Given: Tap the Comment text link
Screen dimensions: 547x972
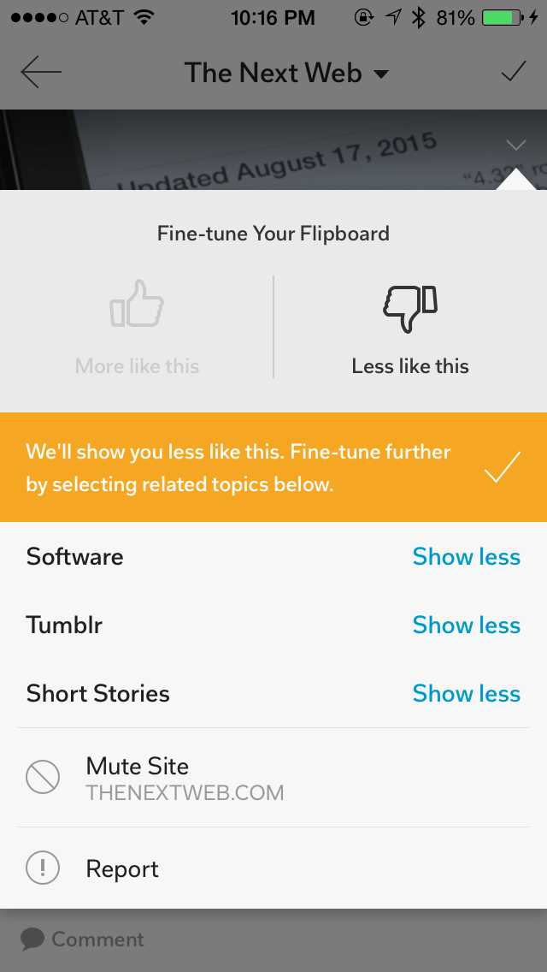Looking at the screenshot, I should coord(97,939).
